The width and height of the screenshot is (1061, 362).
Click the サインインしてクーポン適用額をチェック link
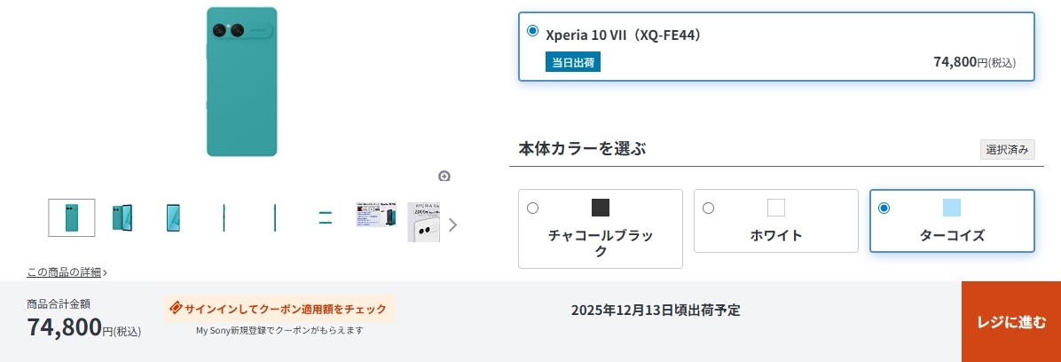pyautogui.click(x=285, y=309)
